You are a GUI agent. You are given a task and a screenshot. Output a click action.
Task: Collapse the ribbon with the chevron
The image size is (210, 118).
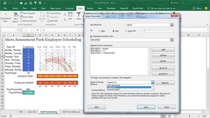pos(207,25)
